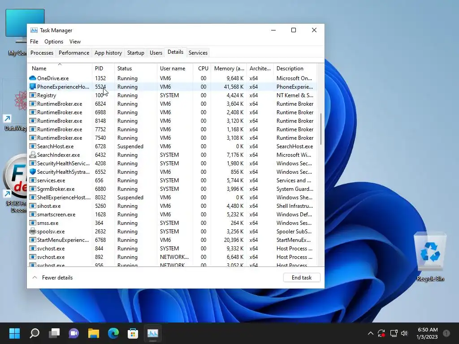The height and width of the screenshot is (344, 459).
Task: Open taskbar Search
Action: pyautogui.click(x=35, y=333)
